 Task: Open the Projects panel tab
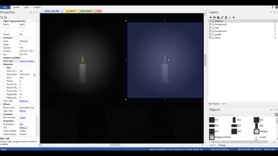click(x=214, y=104)
